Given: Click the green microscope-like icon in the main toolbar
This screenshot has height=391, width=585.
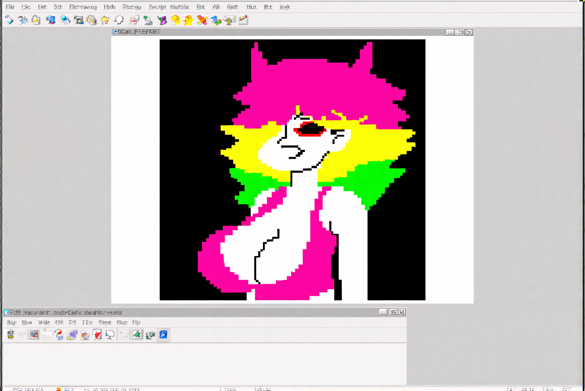Looking at the screenshot, I should (148, 20).
